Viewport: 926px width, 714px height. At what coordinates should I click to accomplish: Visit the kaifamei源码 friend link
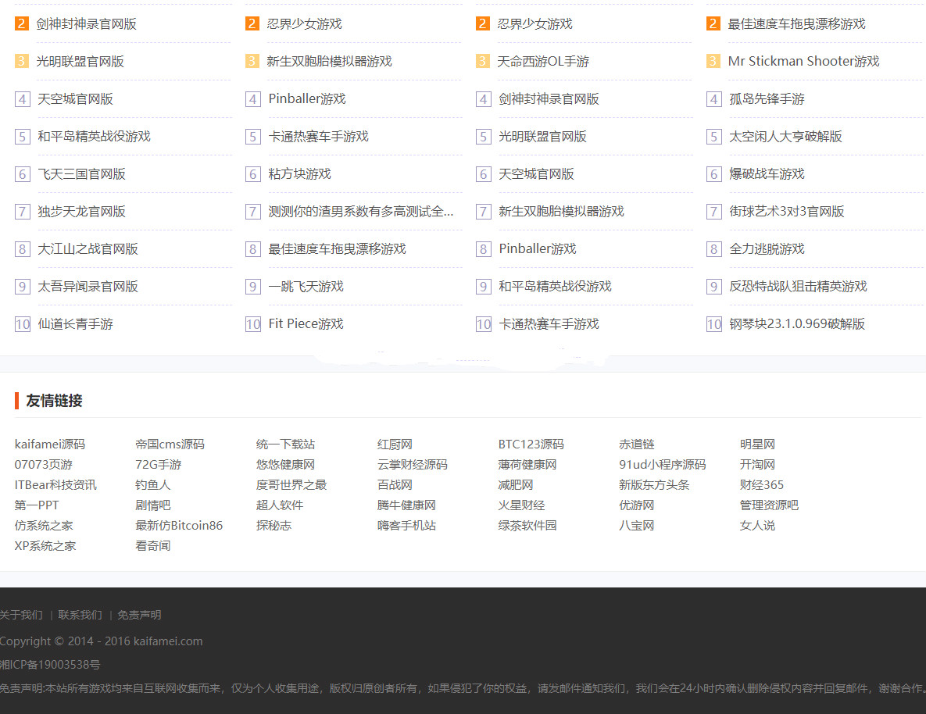(x=50, y=444)
